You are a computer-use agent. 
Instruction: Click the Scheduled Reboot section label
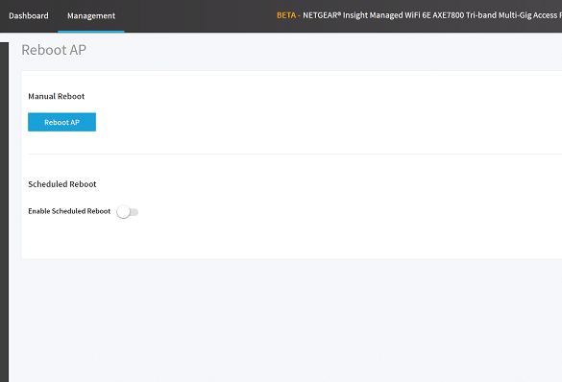(x=62, y=184)
